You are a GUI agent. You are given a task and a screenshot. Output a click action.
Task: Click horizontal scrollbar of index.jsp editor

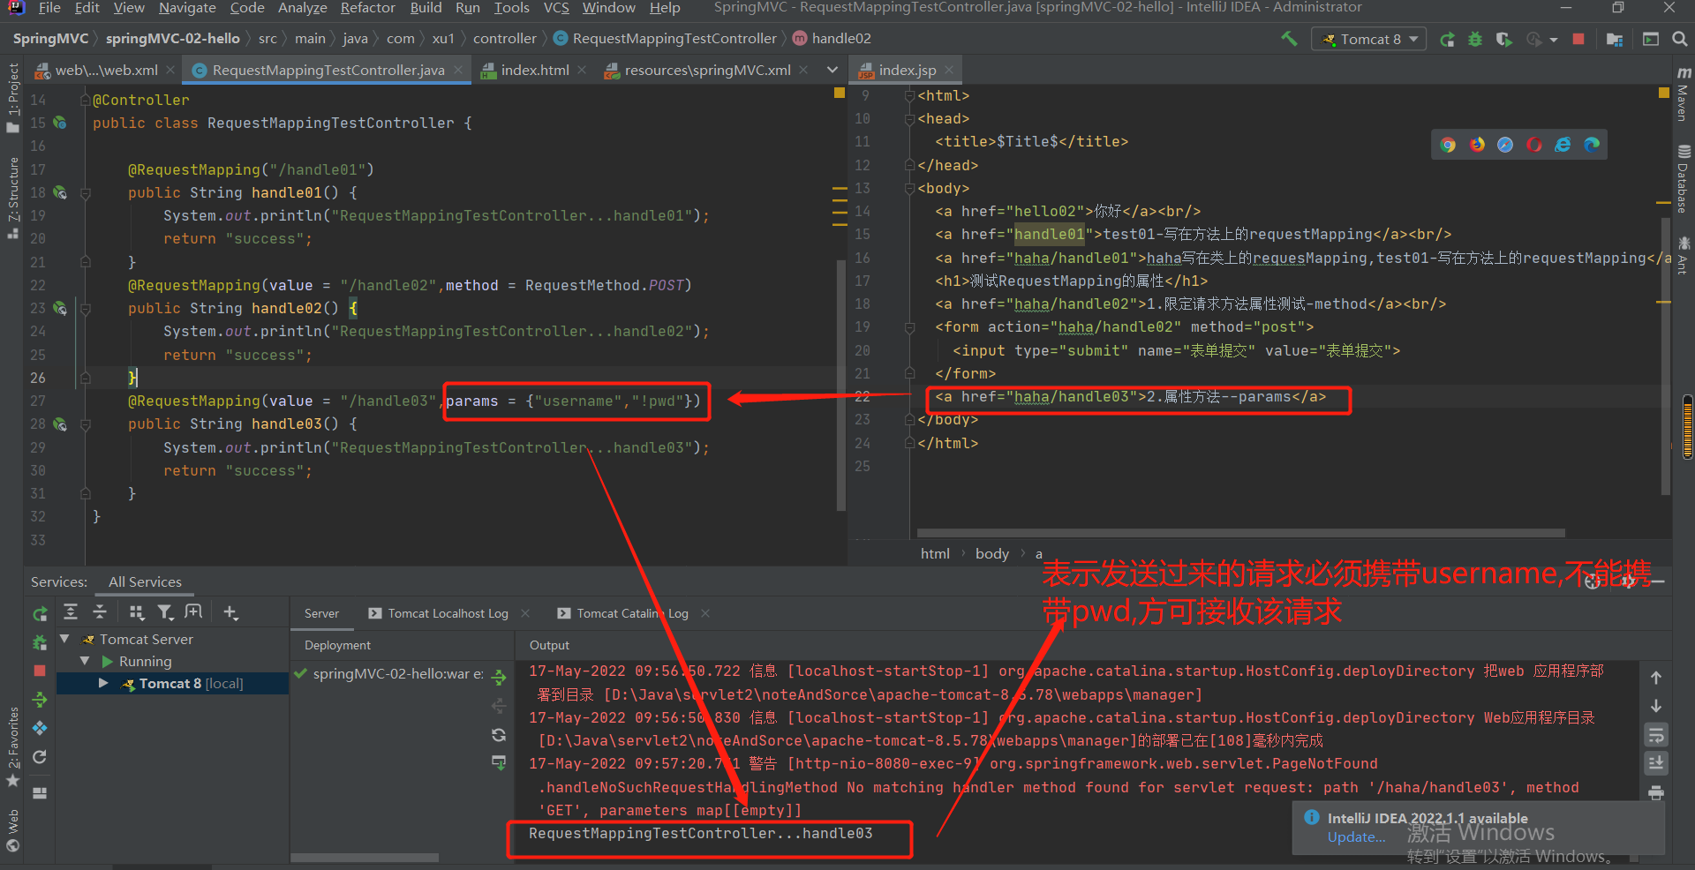1240,533
